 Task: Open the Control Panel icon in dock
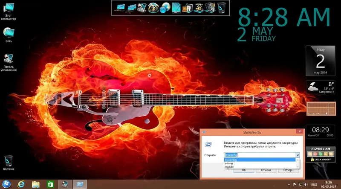(142, 8)
